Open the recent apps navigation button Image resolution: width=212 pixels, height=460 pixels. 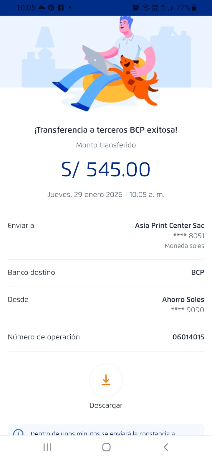[x=47, y=447]
